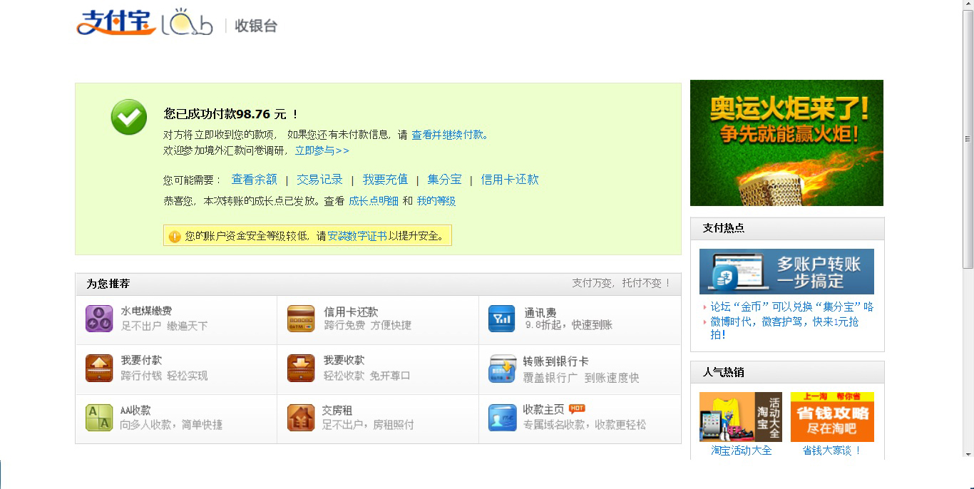This screenshot has height=489, width=974.
Task: Open the 我要收款 icon
Action: pos(301,369)
